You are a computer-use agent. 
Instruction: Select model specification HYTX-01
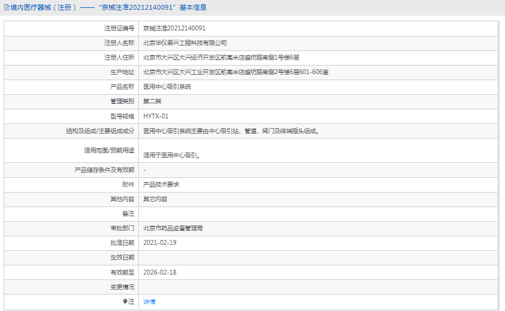(155, 116)
